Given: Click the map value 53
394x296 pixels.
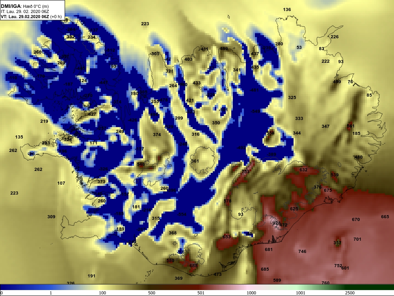Looking at the screenshot, I should 299,47.
